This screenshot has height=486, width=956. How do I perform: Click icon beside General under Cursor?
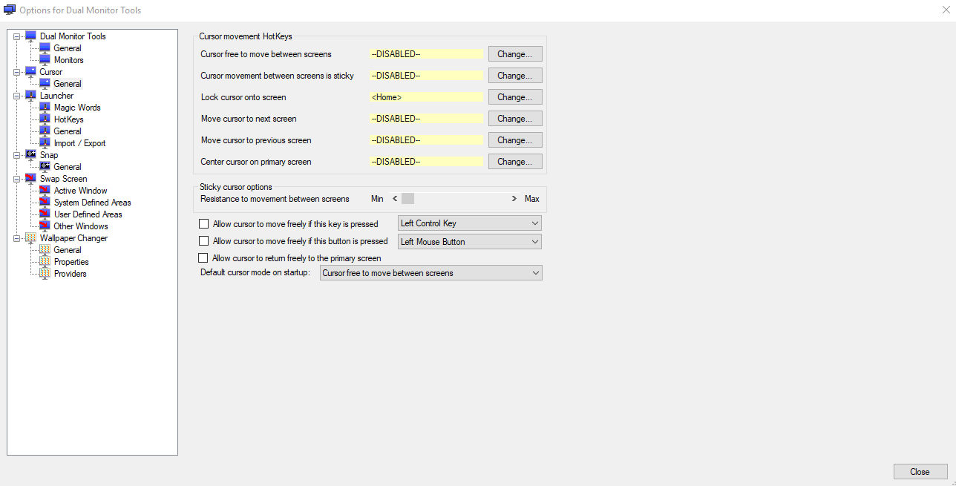pyautogui.click(x=45, y=84)
